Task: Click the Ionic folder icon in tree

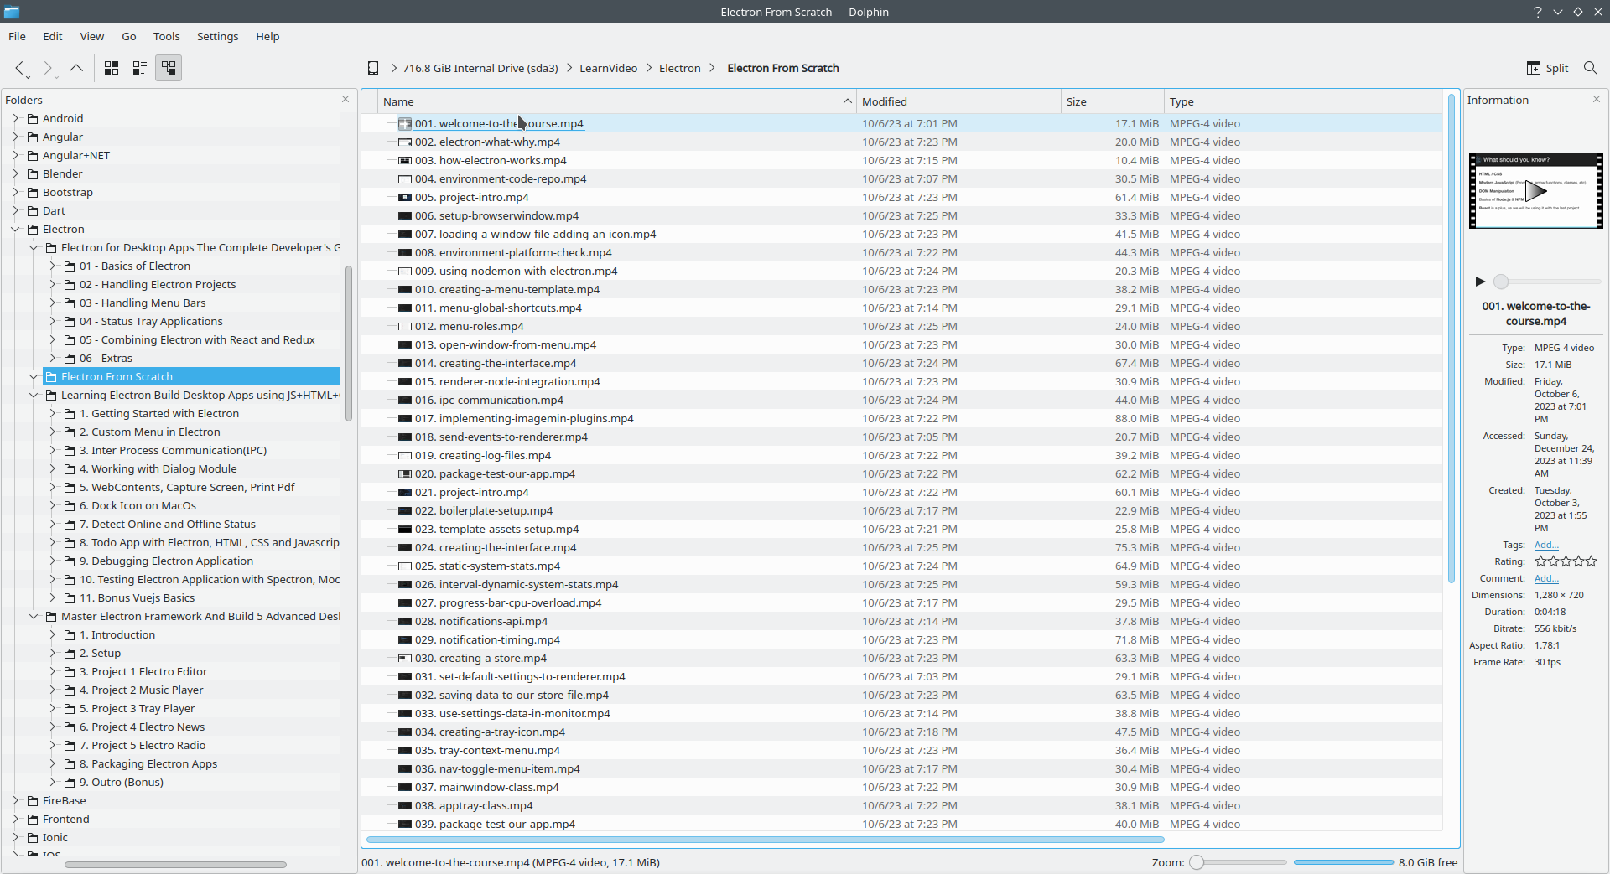Action: tap(34, 838)
